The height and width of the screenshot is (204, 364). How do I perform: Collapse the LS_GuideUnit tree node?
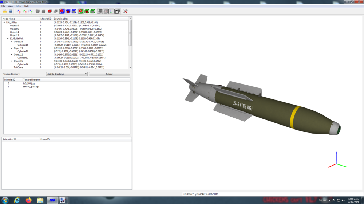(8, 39)
